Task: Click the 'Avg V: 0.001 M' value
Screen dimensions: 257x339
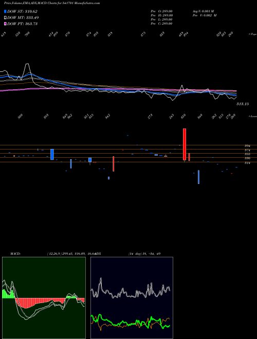Action: (x=203, y=11)
